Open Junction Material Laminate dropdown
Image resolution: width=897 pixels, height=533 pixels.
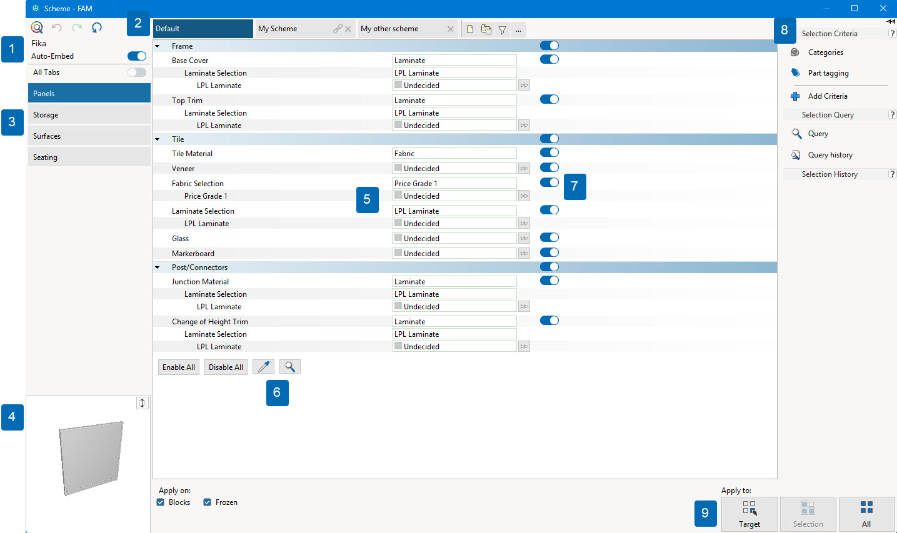pos(454,282)
